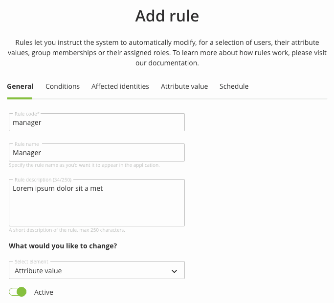This screenshot has height=303, width=334.
Task: Switch to the General tab
Action: point(20,86)
